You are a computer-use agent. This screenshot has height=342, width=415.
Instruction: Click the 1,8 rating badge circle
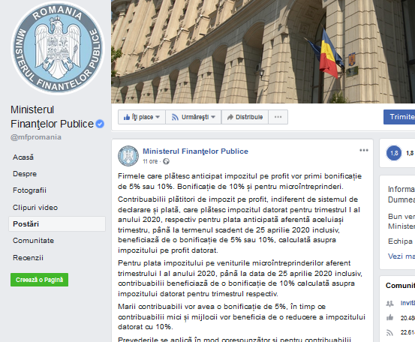394,153
